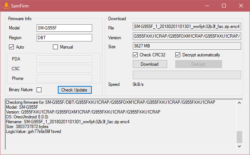This screenshot has height=155, width=250.
Task: Click the Region field containing DBT
Action: pyautogui.click(x=64, y=38)
